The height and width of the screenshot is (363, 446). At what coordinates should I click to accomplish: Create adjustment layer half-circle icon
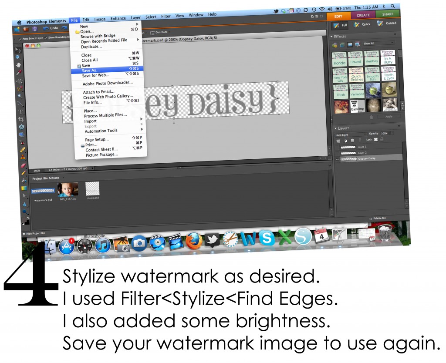click(x=345, y=141)
